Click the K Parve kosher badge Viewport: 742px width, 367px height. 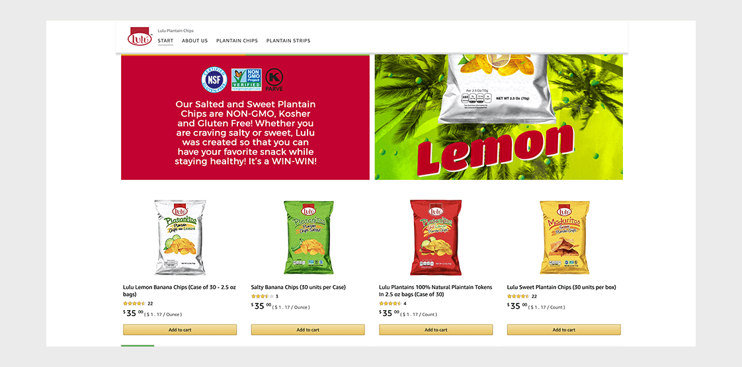coord(274,80)
